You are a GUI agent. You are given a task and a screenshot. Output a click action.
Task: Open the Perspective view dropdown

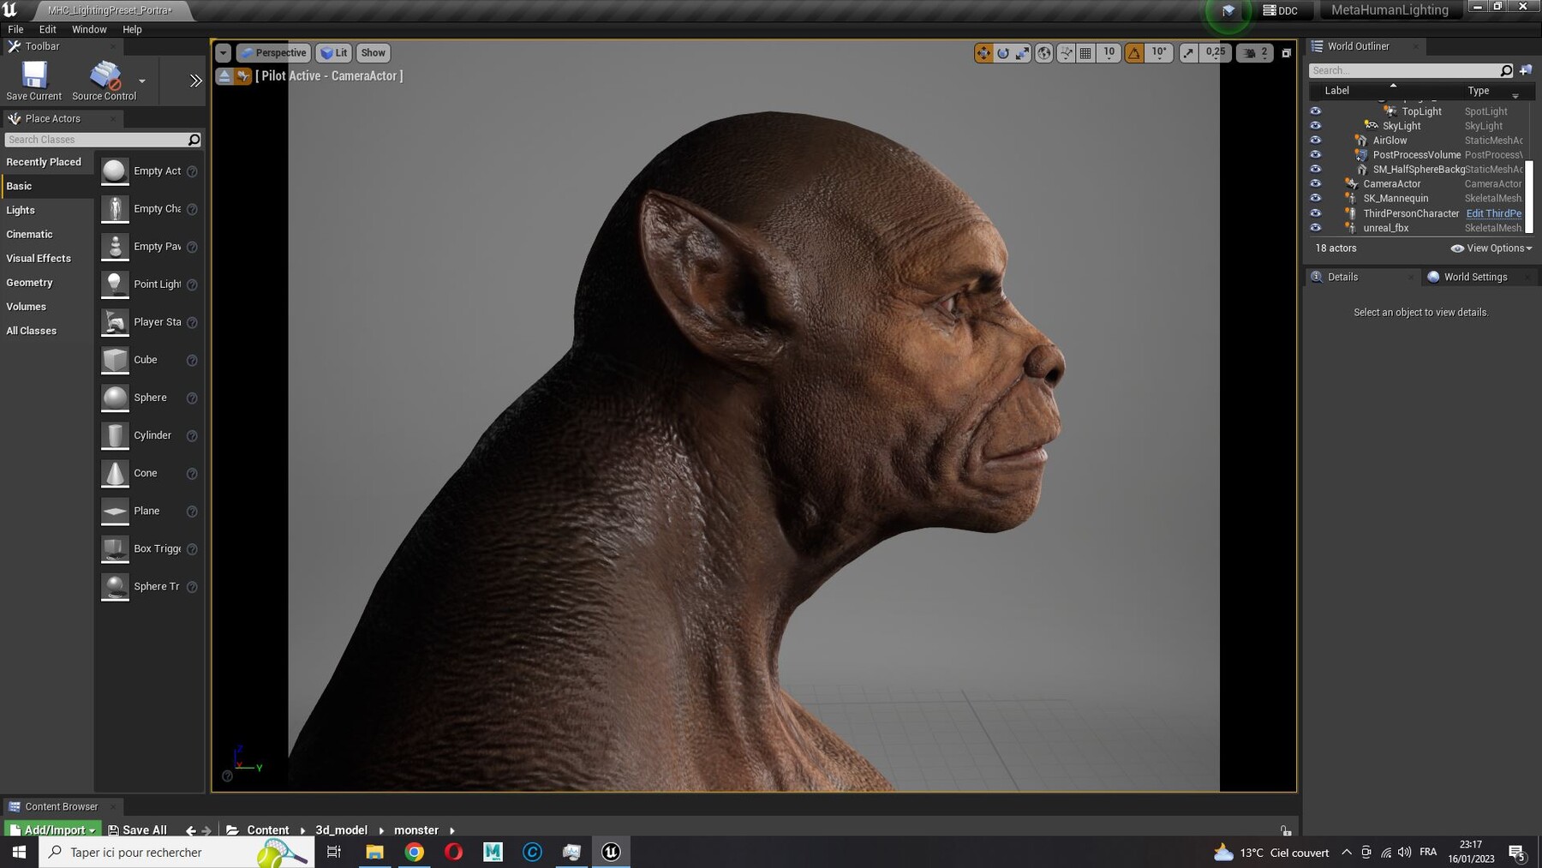pos(273,52)
